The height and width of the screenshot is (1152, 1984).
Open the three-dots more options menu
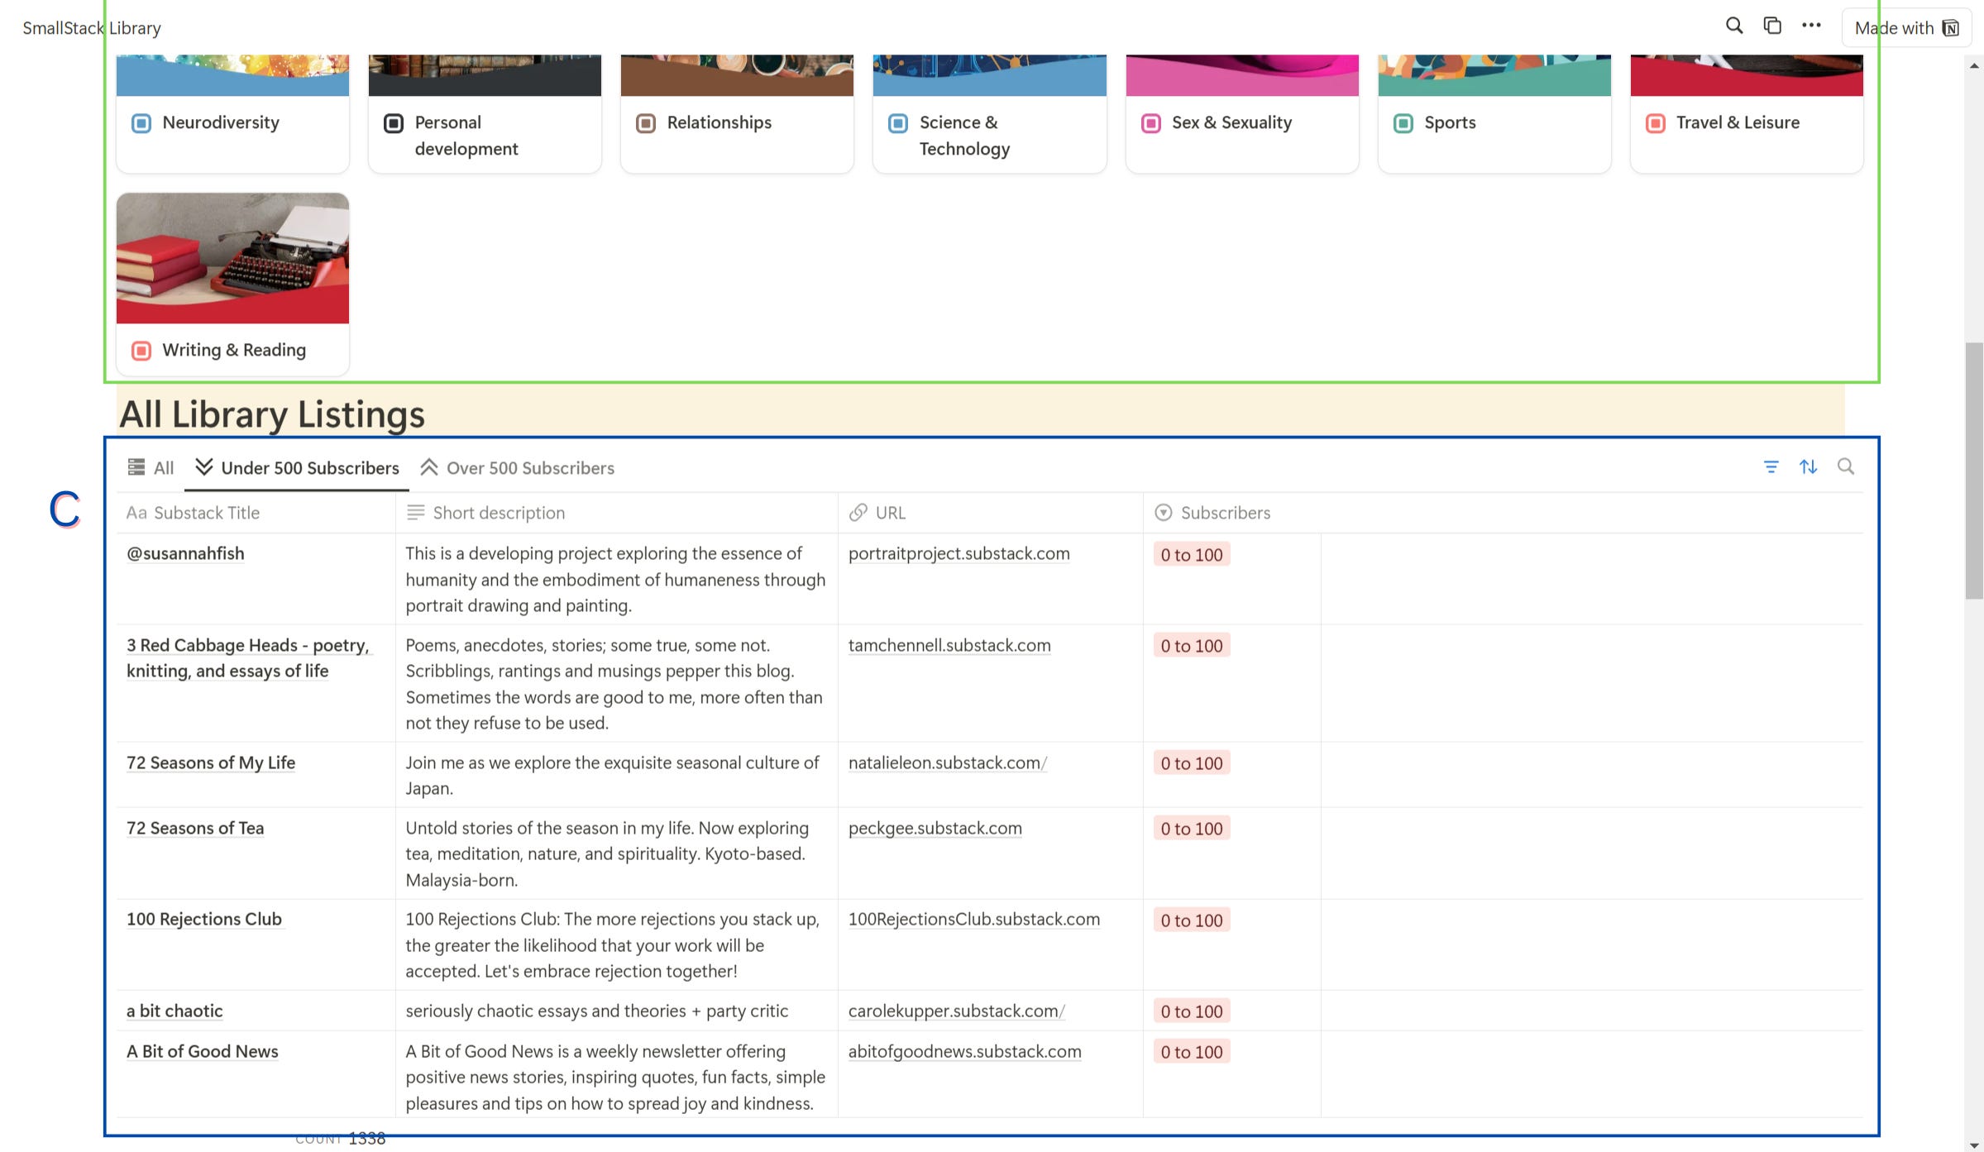pos(1811,26)
